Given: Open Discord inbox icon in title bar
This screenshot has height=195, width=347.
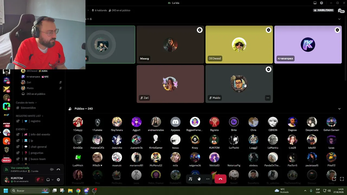Looking at the screenshot, I should click(x=315, y=3).
